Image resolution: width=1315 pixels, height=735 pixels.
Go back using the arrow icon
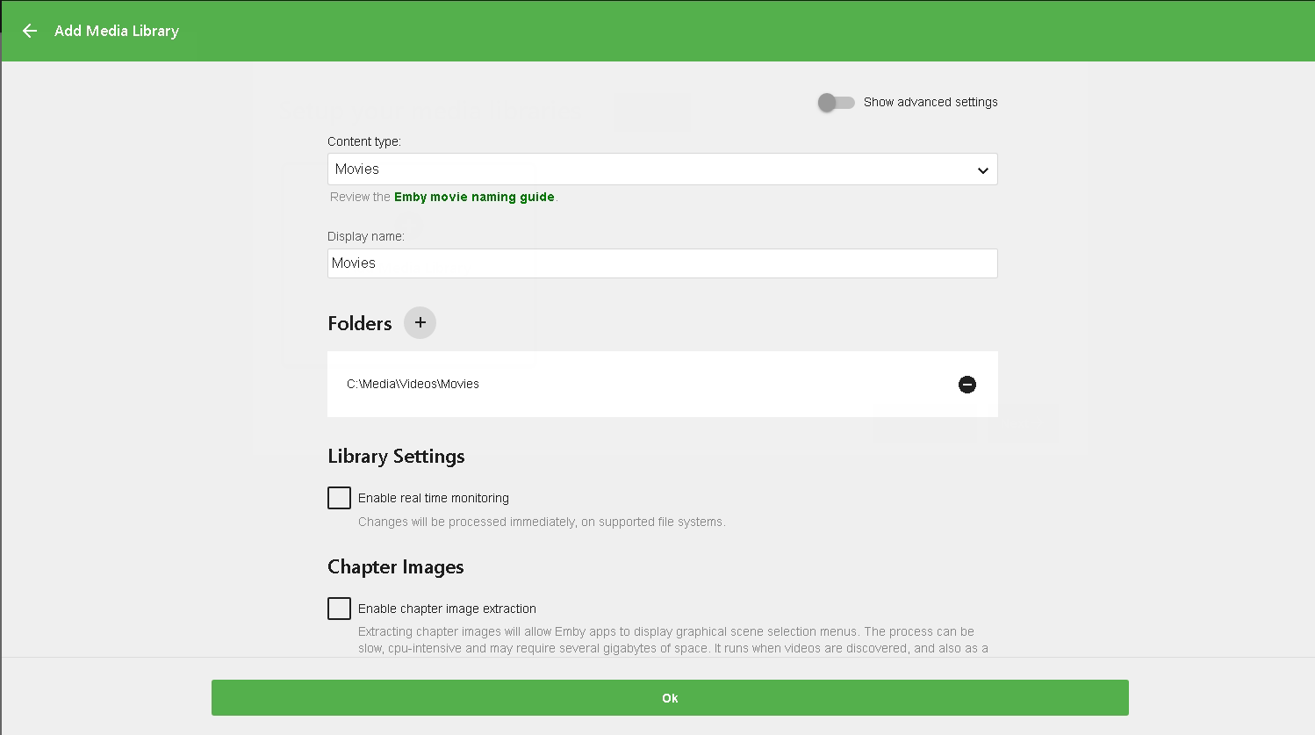point(30,31)
